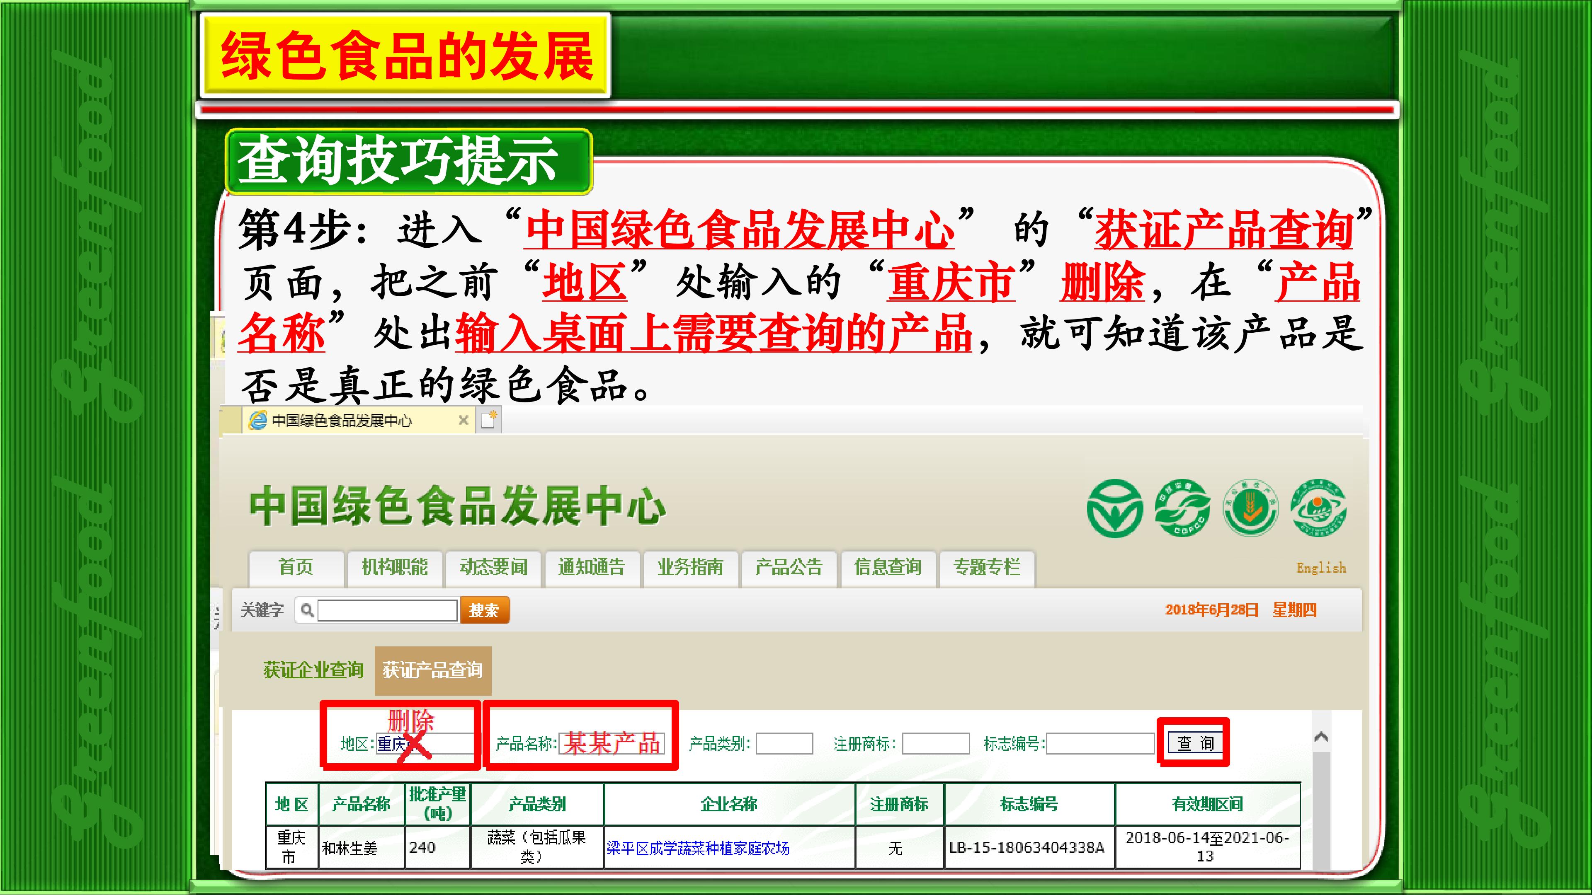
Task: Click the 和林生姜 product cell
Action: 362,847
